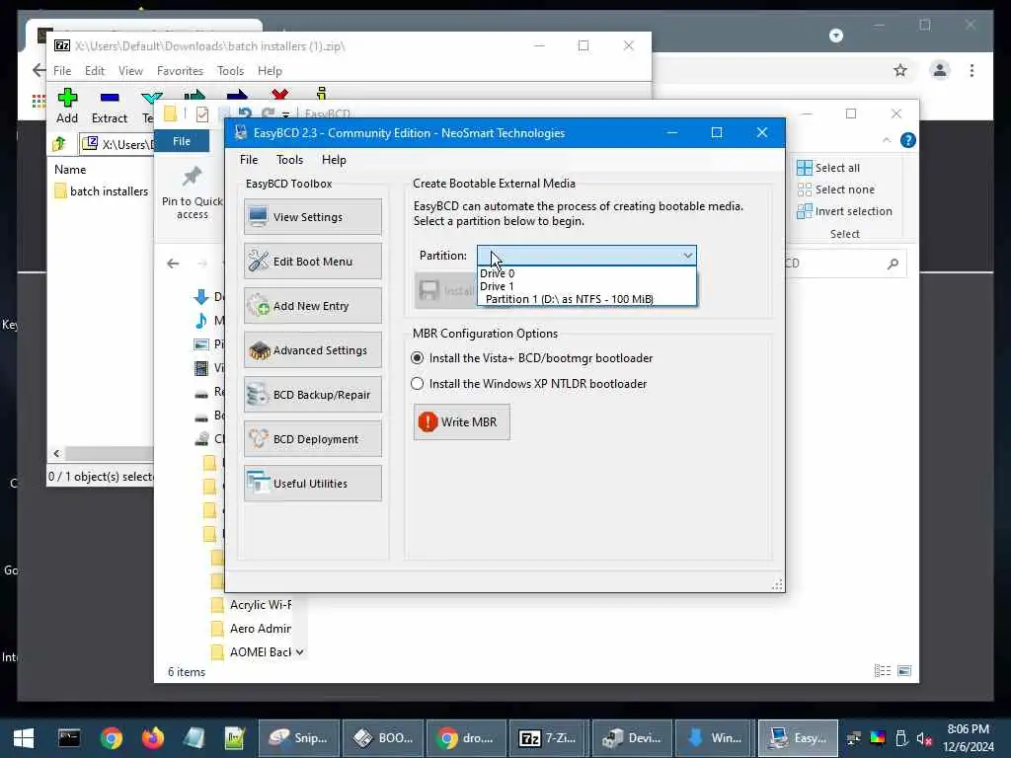This screenshot has height=758, width=1011.
Task: Click the Chrome tab search dropdown icon
Action: (x=836, y=36)
